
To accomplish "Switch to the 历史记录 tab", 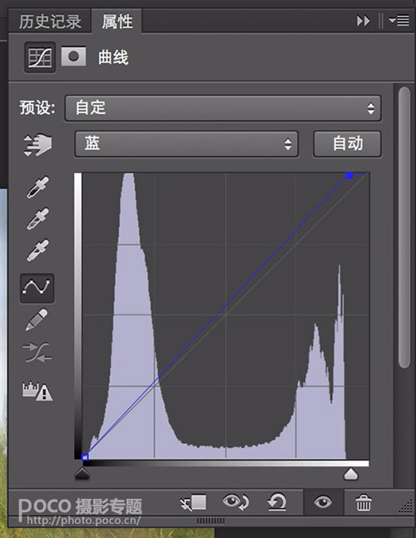I will point(50,22).
